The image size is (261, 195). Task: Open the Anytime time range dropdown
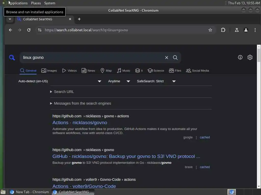119,81
